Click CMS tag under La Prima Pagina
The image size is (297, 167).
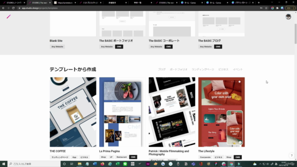click(133, 157)
